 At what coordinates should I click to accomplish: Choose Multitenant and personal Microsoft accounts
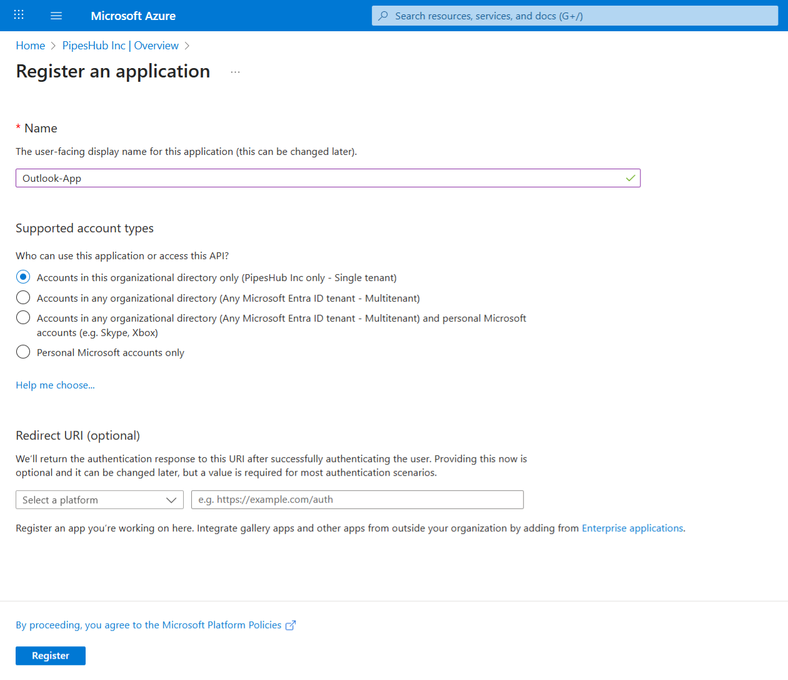pyautogui.click(x=22, y=317)
